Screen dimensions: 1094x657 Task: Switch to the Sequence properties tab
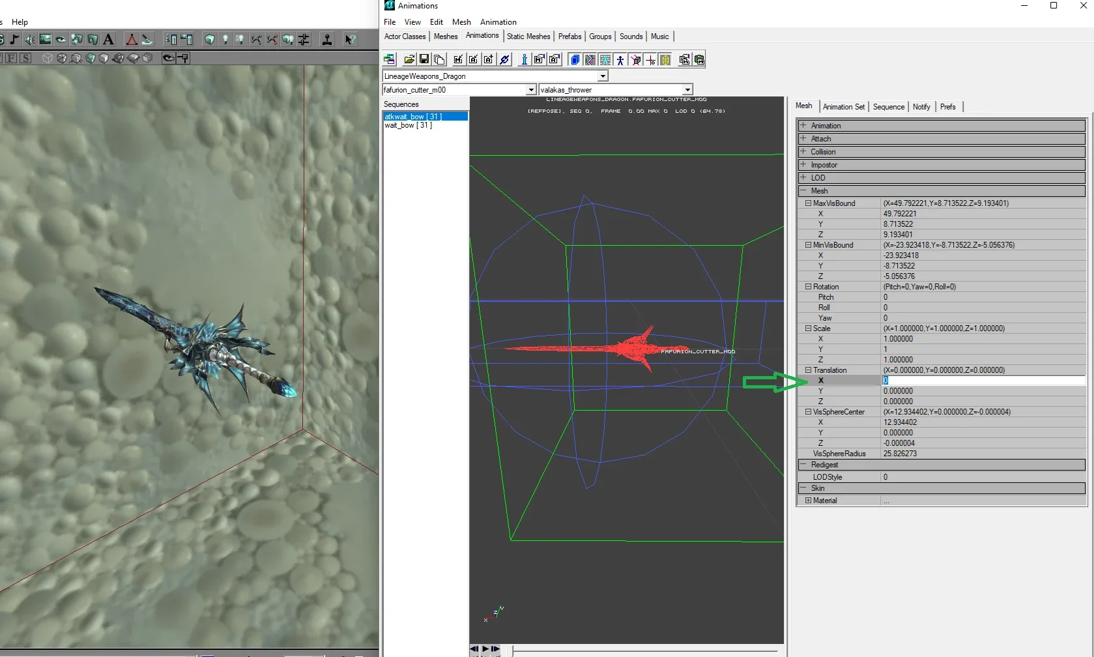[889, 107]
